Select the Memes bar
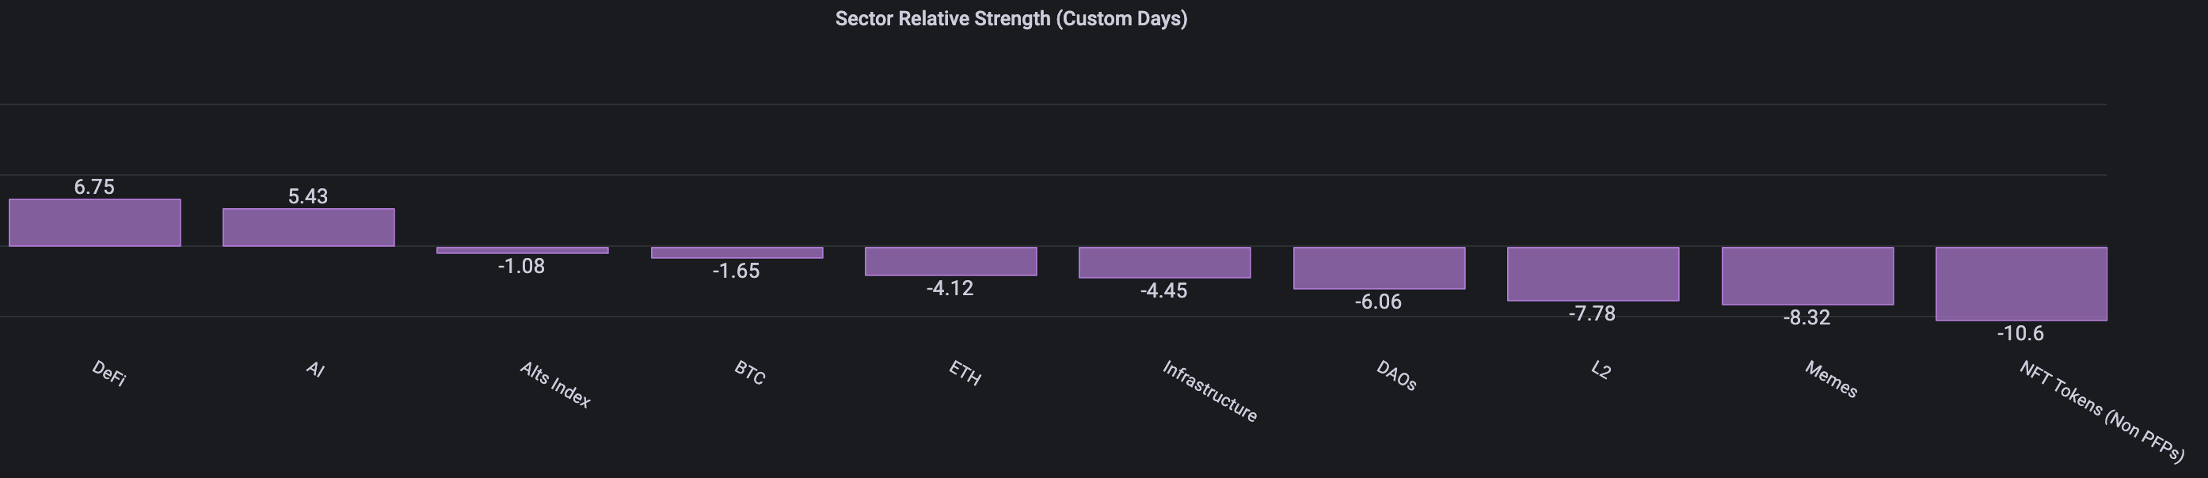 point(1806,276)
